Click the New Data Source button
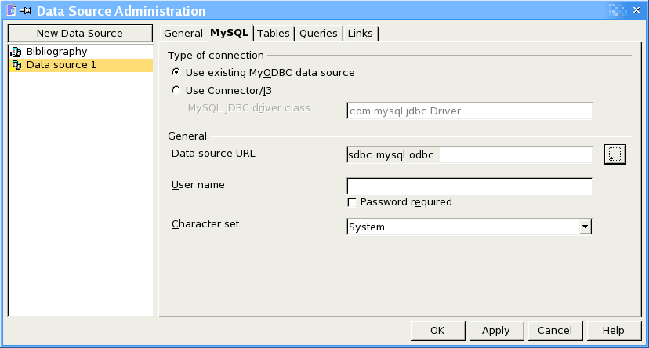This screenshot has height=348, width=649. click(80, 33)
